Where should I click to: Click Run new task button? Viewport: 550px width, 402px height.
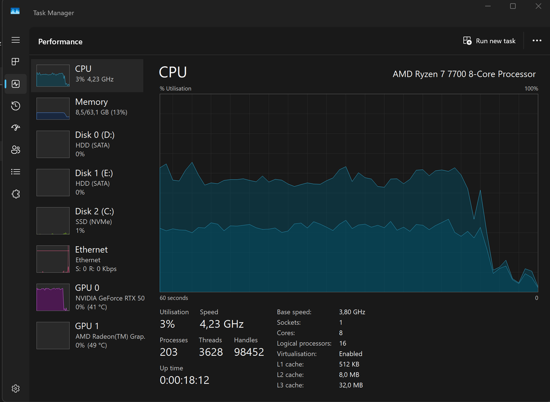[489, 41]
